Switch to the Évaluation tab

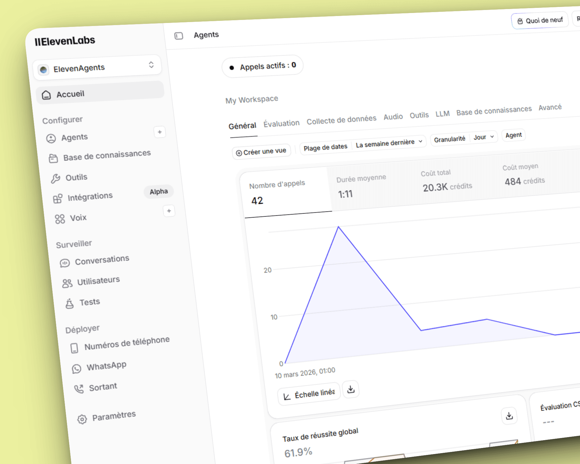(x=281, y=123)
